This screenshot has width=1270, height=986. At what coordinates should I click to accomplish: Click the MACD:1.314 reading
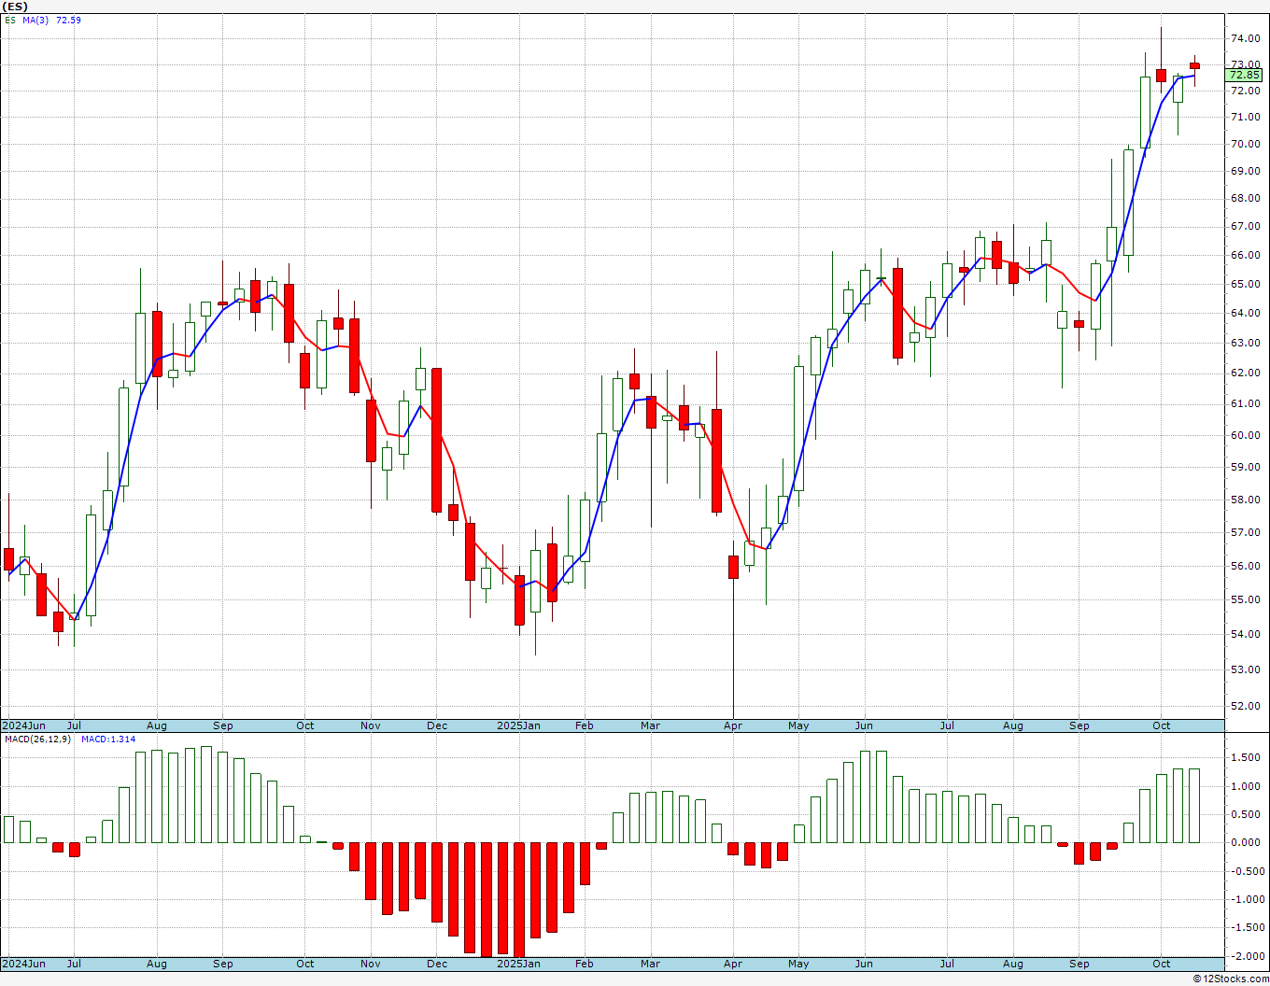(108, 739)
